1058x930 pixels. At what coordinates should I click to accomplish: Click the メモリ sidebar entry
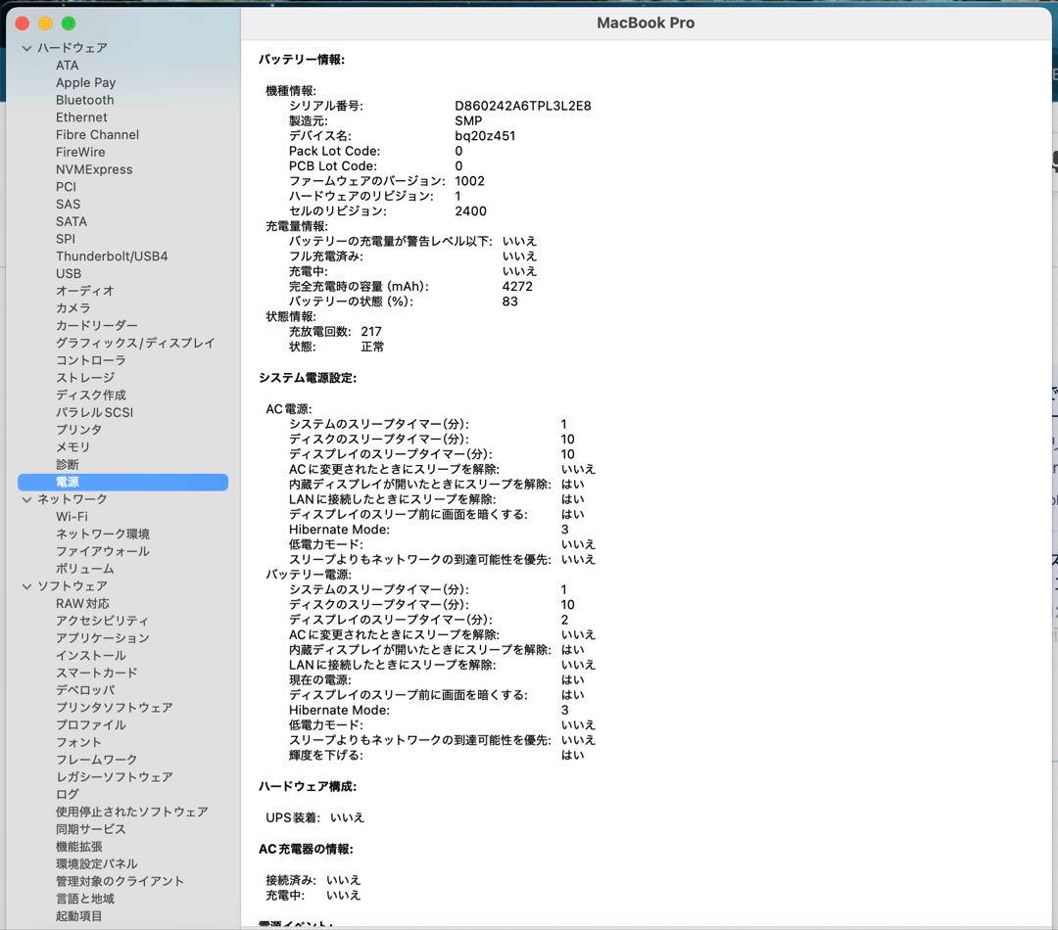click(x=72, y=447)
